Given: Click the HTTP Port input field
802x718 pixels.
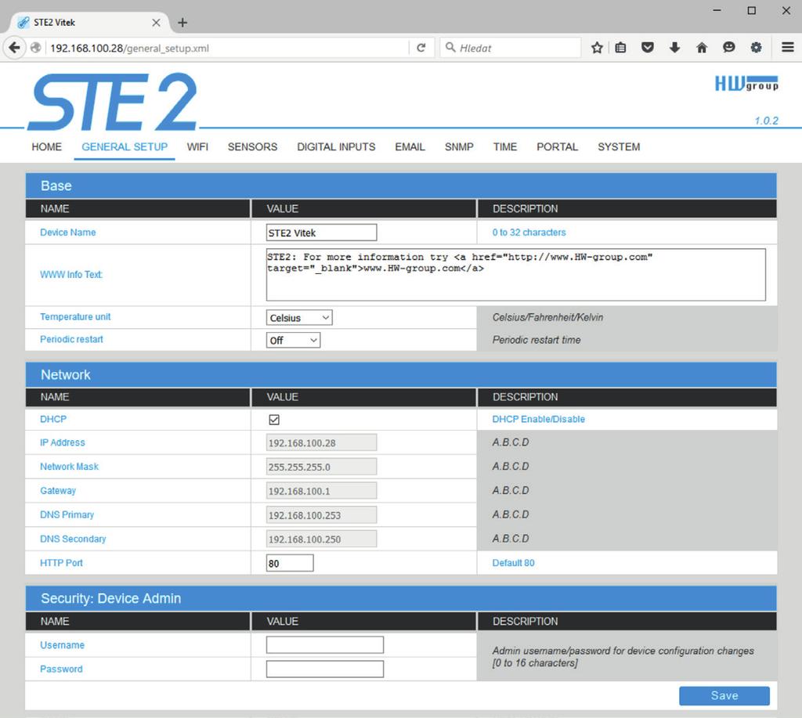Looking at the screenshot, I should pos(290,563).
